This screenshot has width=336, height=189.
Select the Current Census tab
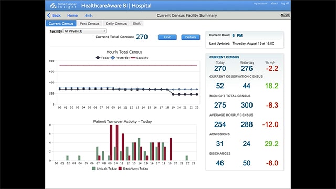click(61, 24)
